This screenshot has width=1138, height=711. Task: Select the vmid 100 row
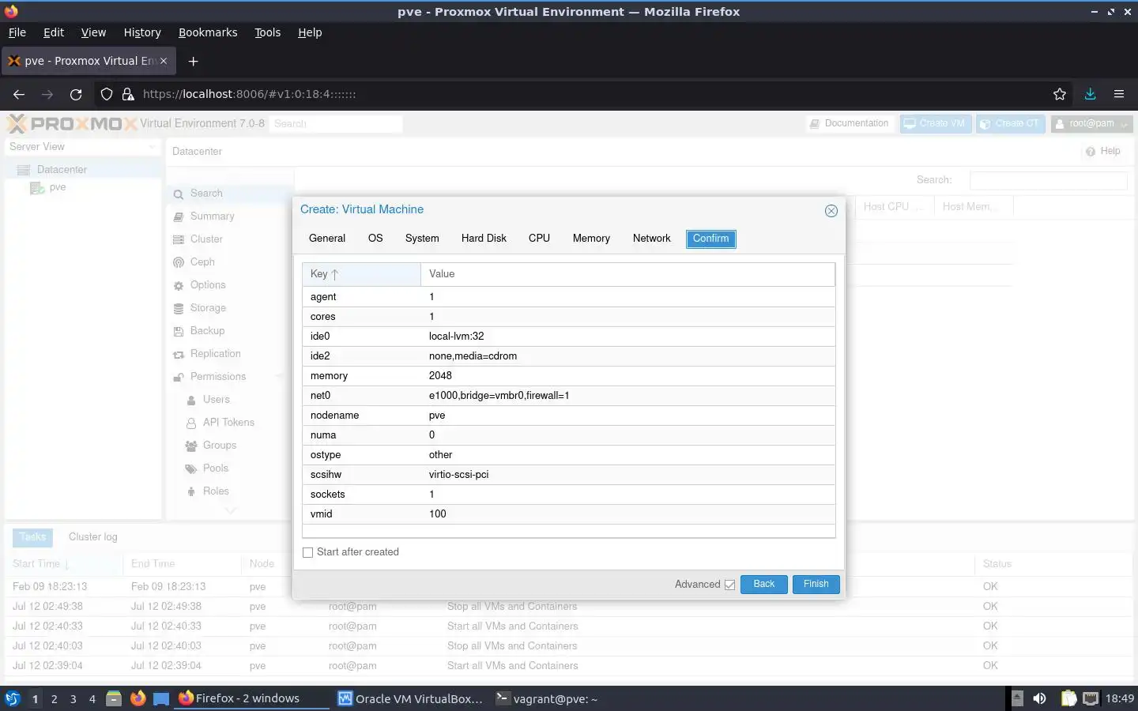coord(568,514)
